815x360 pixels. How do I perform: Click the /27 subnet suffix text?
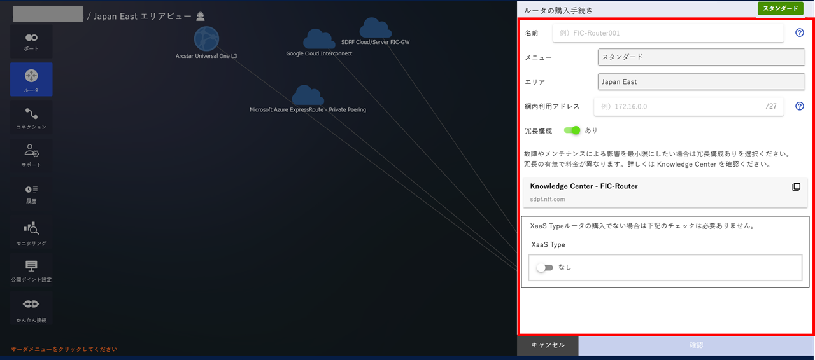(771, 106)
